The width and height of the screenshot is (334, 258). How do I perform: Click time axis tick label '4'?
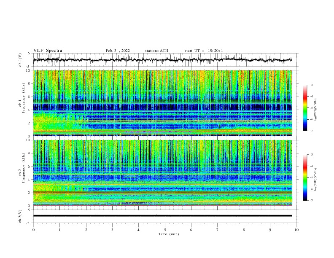coord(139,230)
